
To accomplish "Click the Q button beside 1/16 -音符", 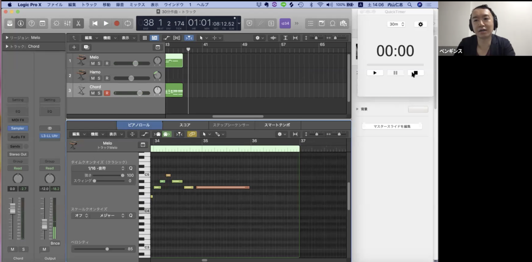I will tap(131, 168).
